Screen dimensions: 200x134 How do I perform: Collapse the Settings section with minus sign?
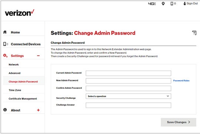click(38, 56)
